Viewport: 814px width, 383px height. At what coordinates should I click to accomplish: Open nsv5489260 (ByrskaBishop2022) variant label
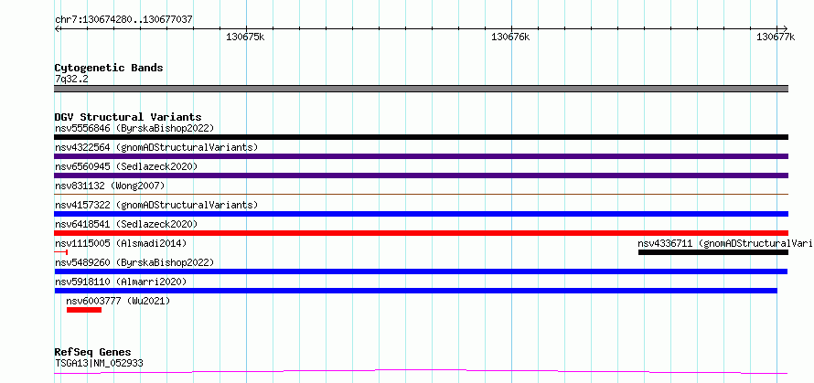134,262
